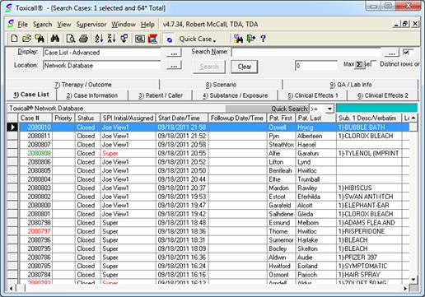Open the Supervisor menu

tap(91, 25)
